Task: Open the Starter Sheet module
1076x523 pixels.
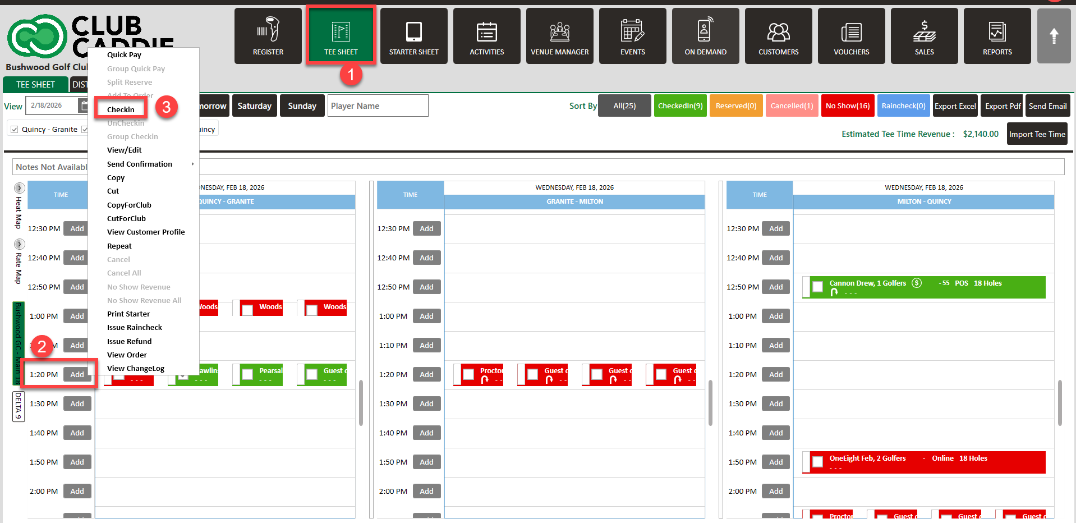Action: (413, 36)
